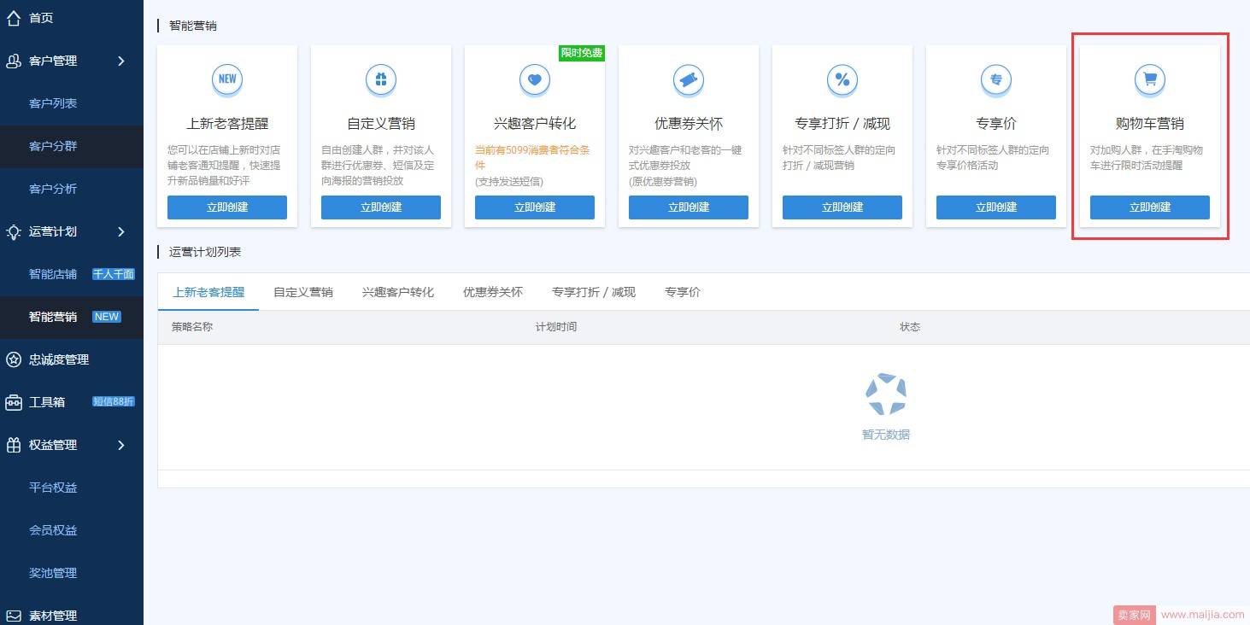The image size is (1250, 625).
Task: Click the NEW circle icon on 上新老客提醒 card
Action: tap(227, 79)
